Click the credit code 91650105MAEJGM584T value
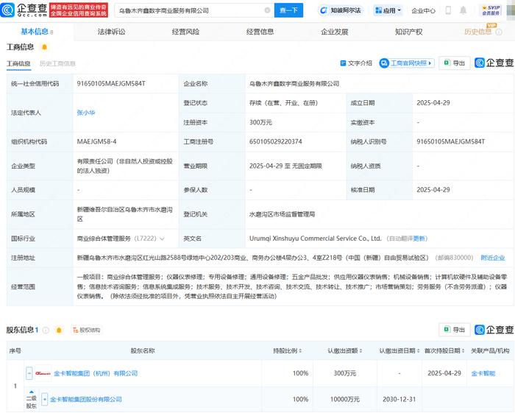This screenshot has height=413, width=515. (111, 84)
